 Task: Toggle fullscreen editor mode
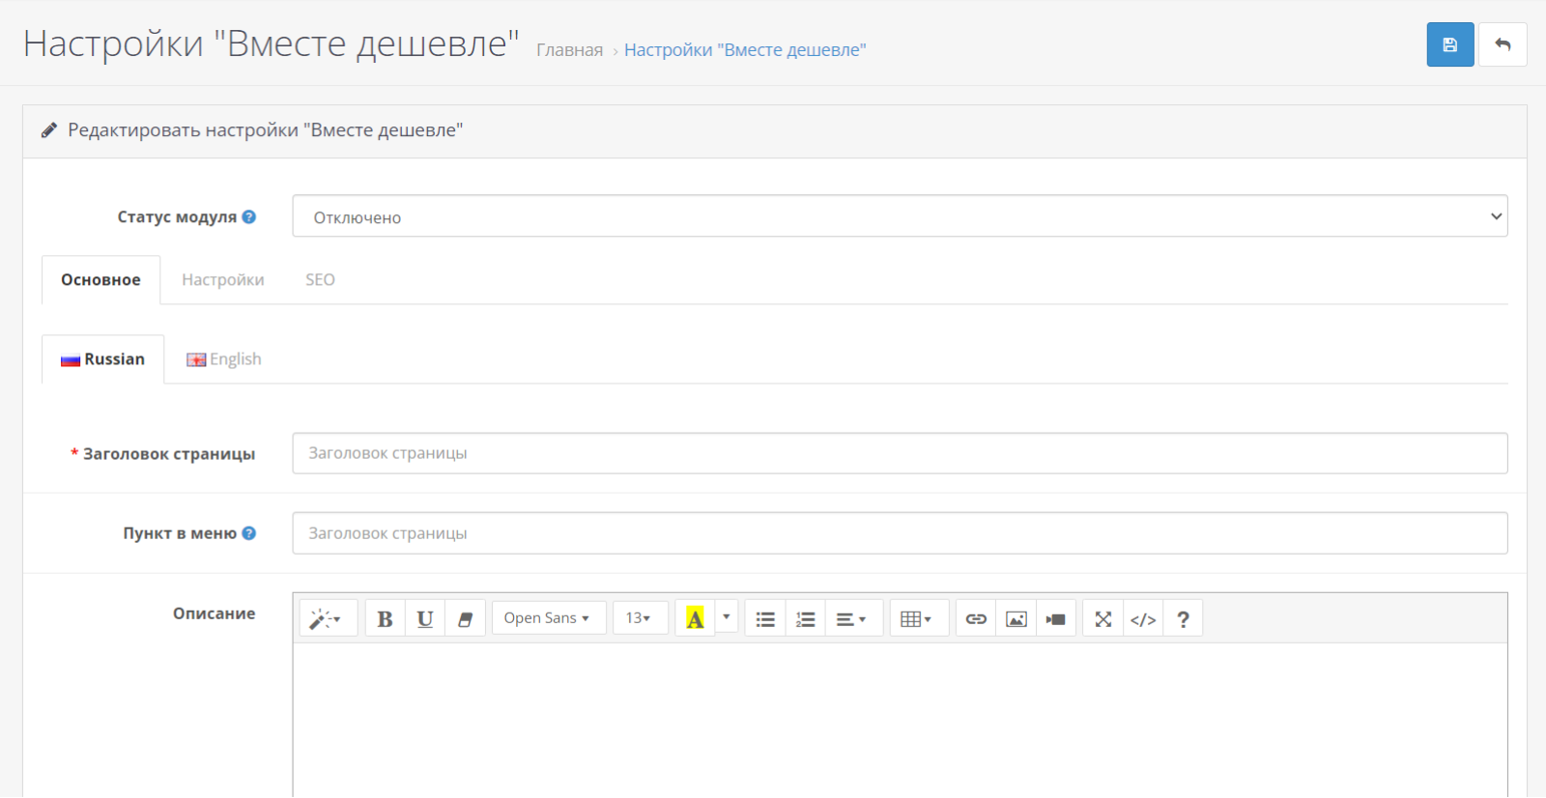point(1103,619)
